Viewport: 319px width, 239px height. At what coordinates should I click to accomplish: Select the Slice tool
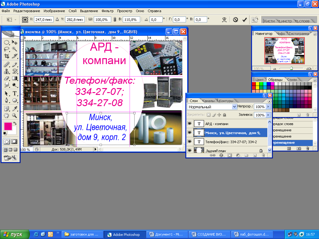[x=14, y=56]
